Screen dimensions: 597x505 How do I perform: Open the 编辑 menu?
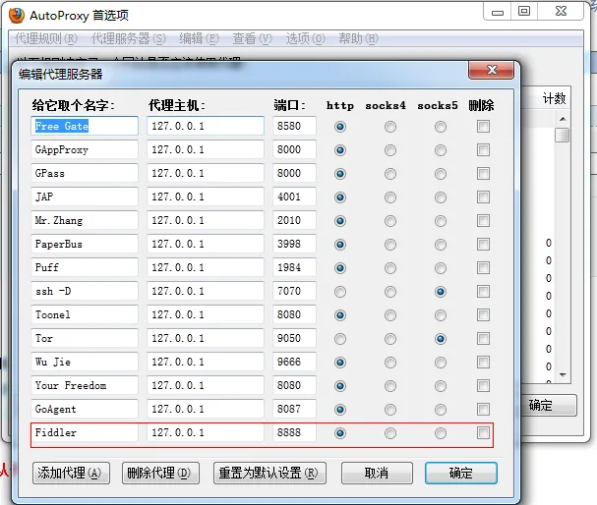[x=199, y=38]
